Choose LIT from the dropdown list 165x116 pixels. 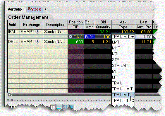pyautogui.click(x=123, y=77)
